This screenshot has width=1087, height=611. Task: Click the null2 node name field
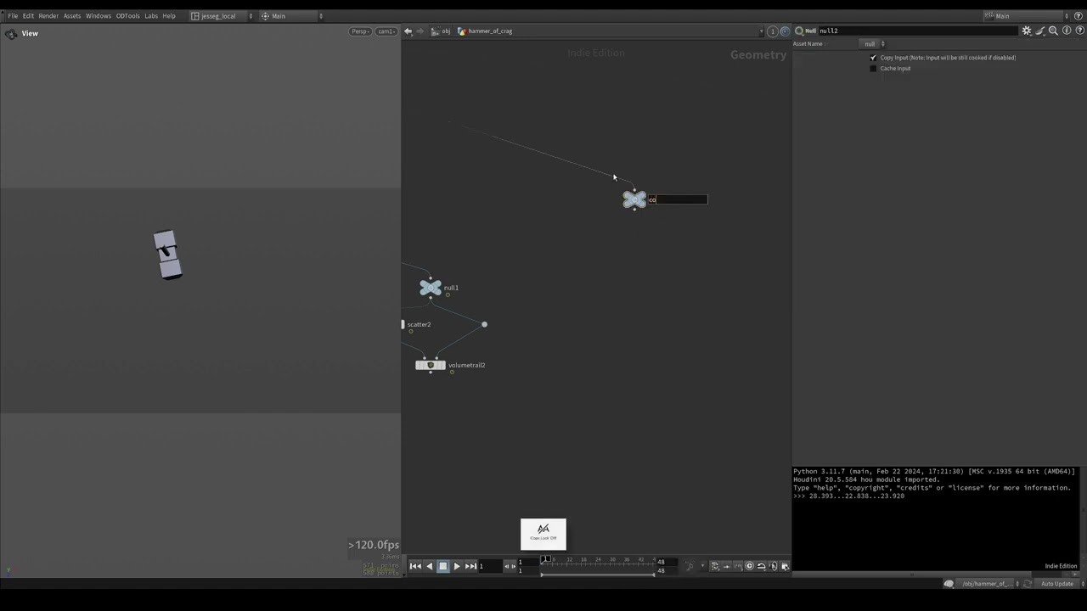coord(917,31)
